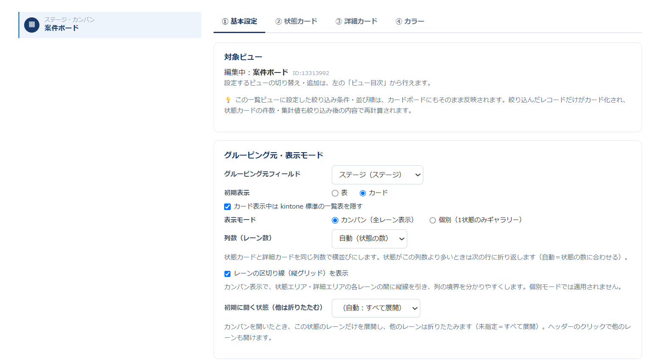Click the 案件ボード grid icon in sidebar
The height and width of the screenshot is (362, 650).
coord(32,25)
